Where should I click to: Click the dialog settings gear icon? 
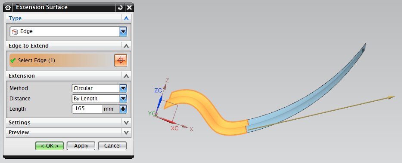click(x=8, y=7)
